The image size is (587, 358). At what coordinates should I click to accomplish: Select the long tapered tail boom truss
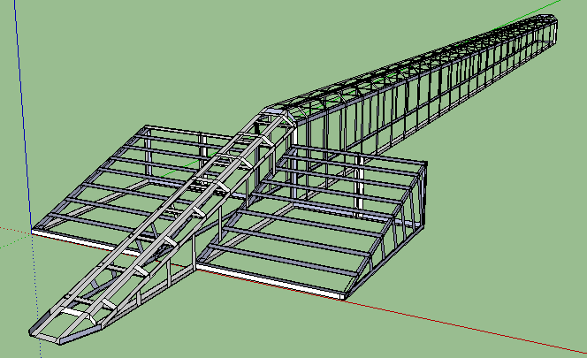pyautogui.click(x=423, y=86)
